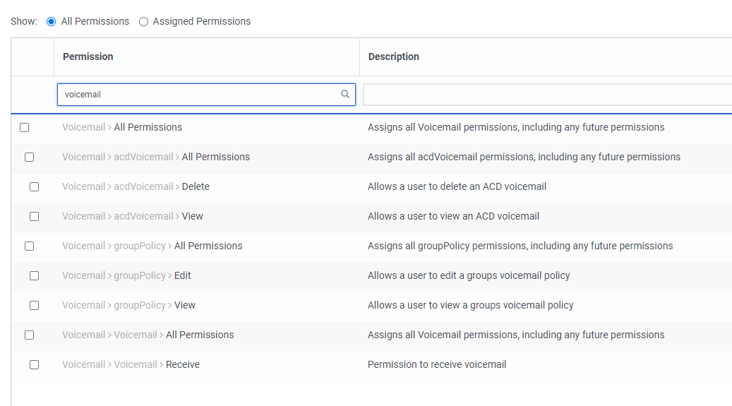
Task: Select the Assigned Permissions radio button
Action: point(143,21)
